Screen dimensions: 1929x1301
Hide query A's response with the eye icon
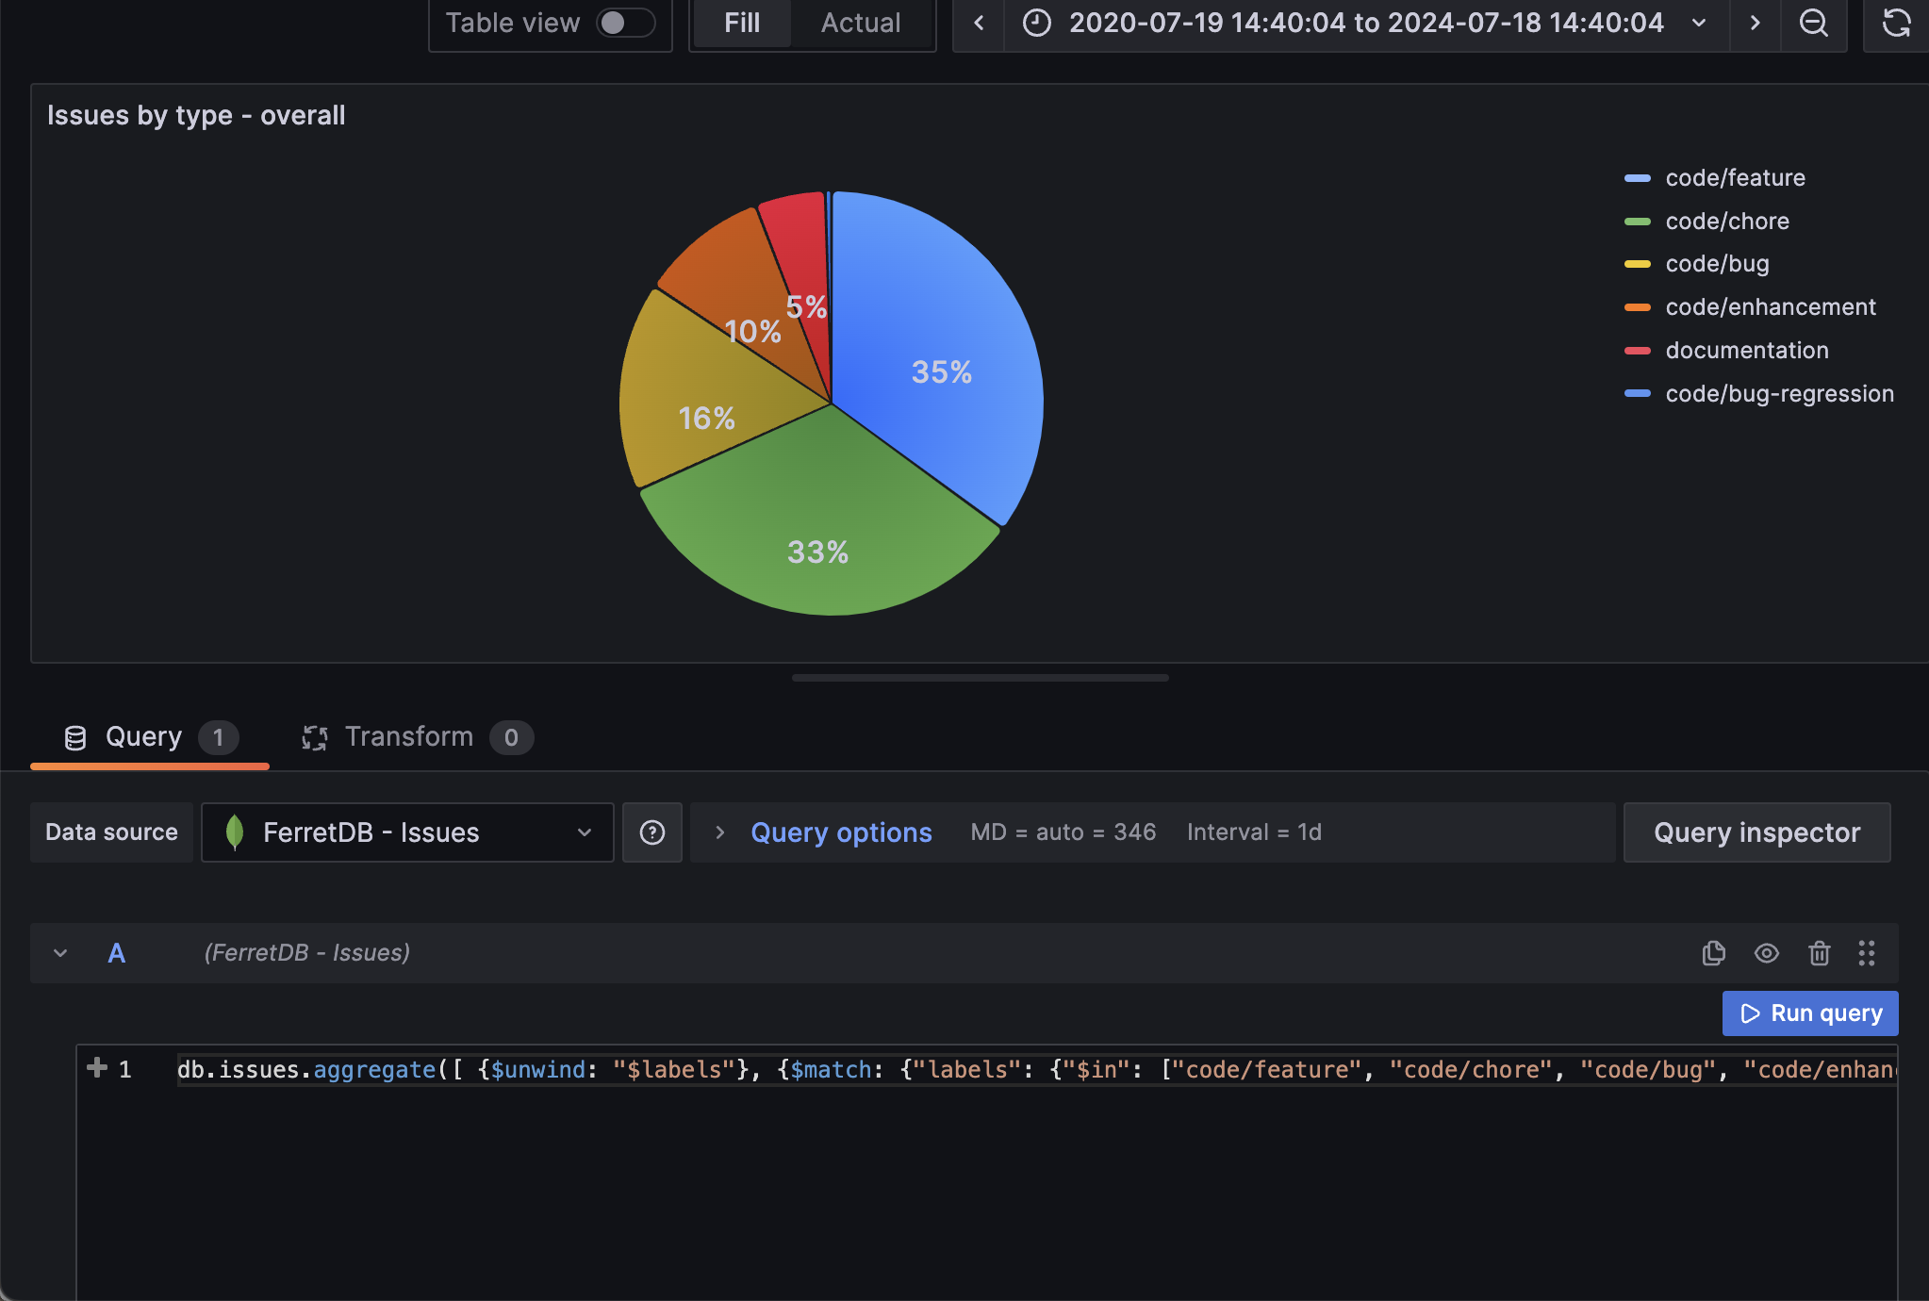[1766, 953]
